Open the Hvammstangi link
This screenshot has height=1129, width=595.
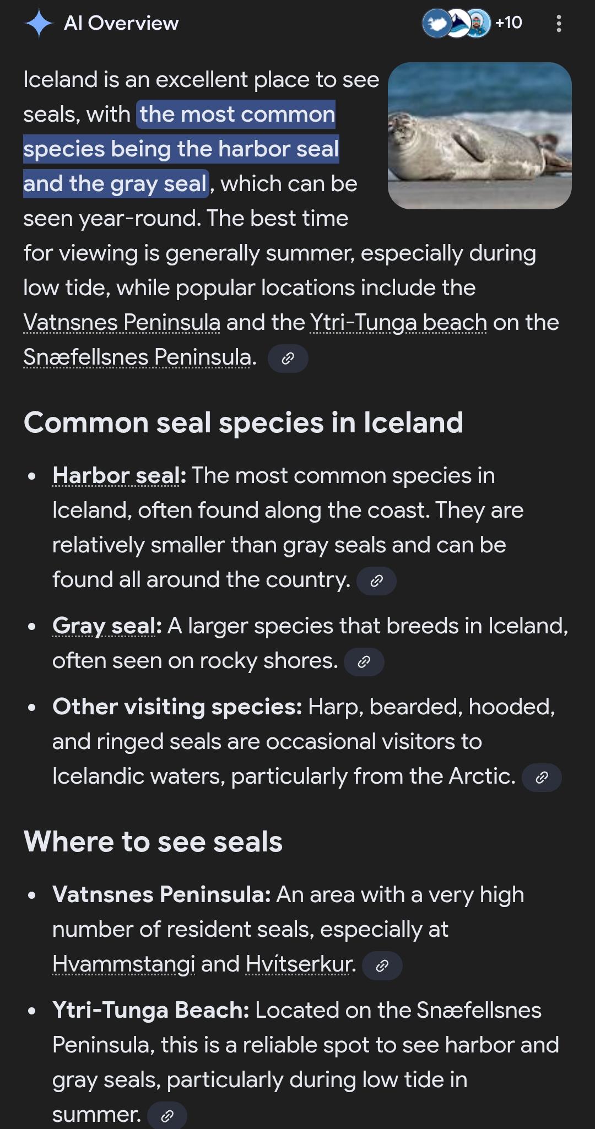123,964
